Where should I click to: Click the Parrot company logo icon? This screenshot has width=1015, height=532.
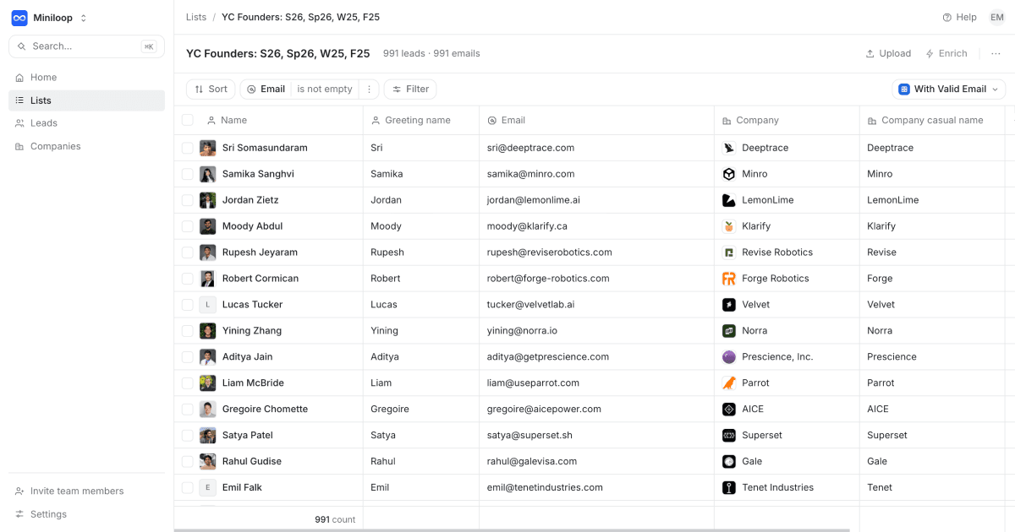tap(729, 383)
